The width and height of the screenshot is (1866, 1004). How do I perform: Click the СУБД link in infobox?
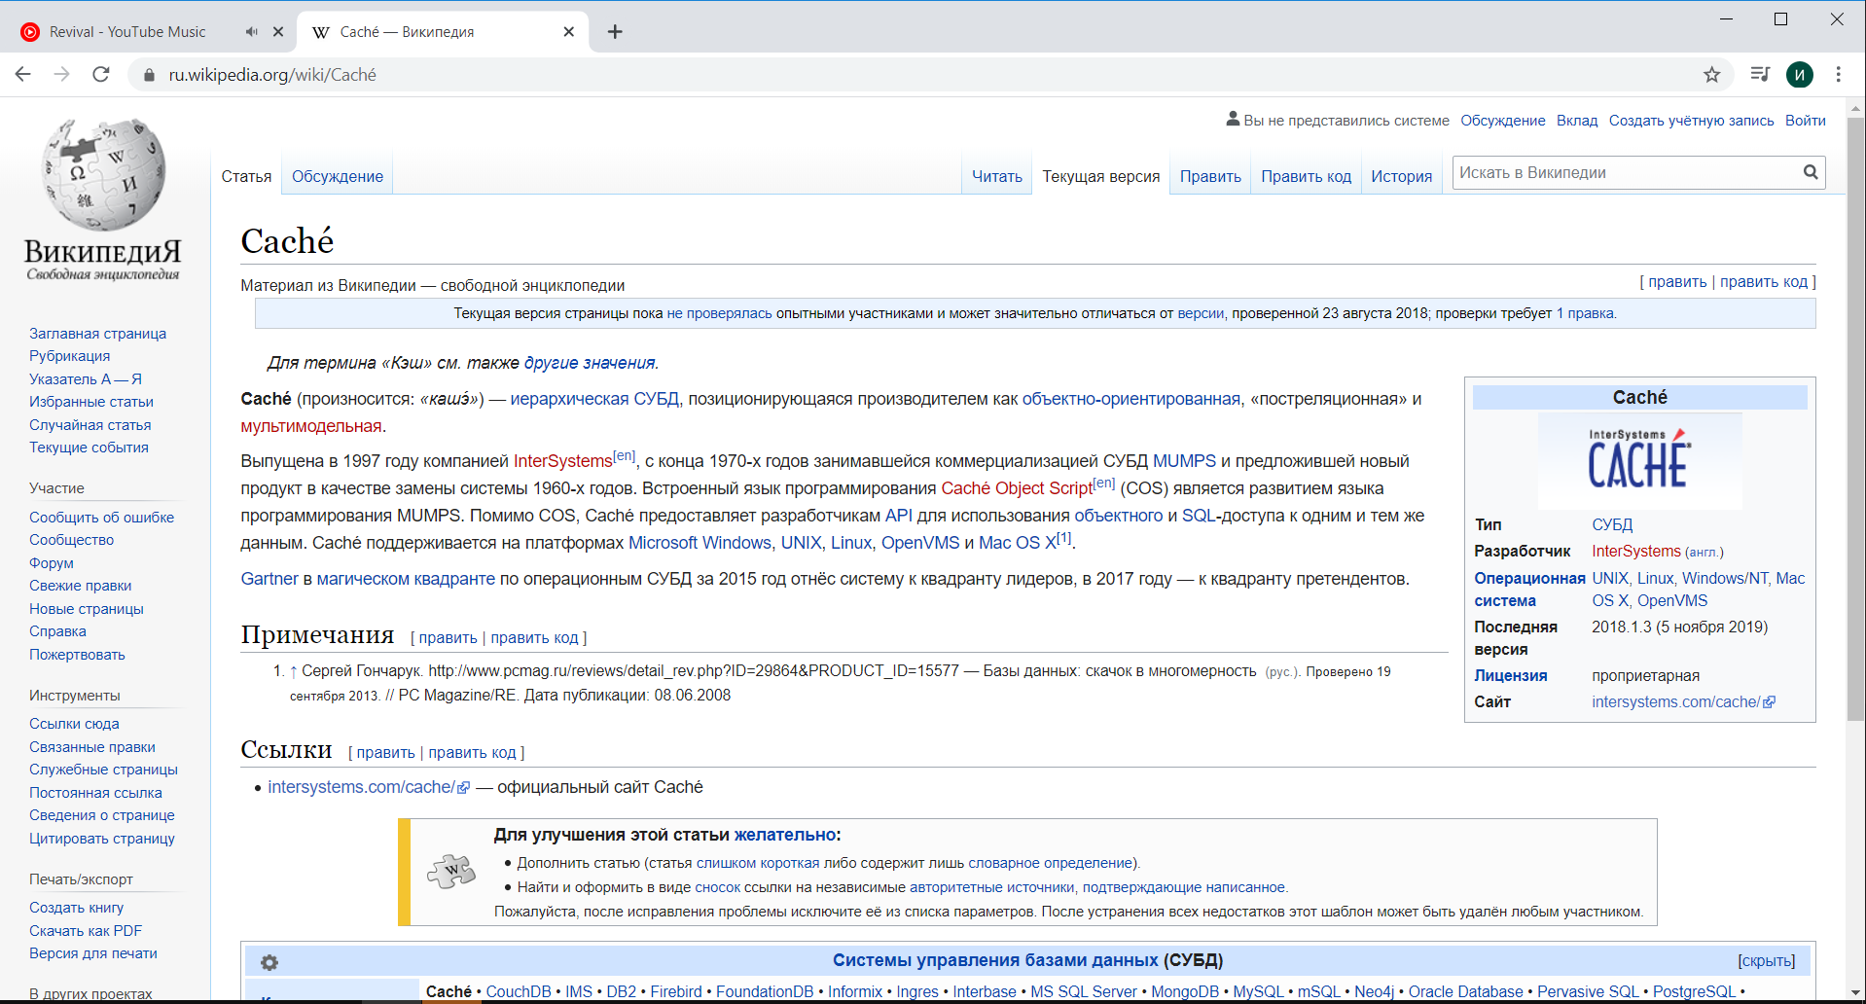click(x=1612, y=525)
